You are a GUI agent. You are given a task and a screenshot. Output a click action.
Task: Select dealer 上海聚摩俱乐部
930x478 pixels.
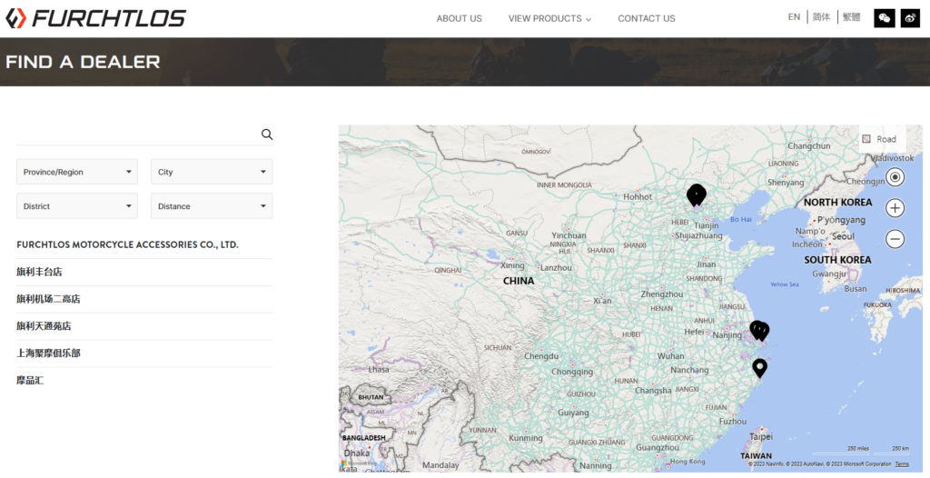[x=48, y=354]
